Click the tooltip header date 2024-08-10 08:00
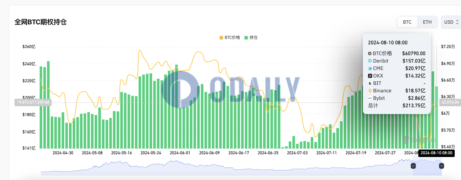Image resolution: width=461 pixels, height=180 pixels. coord(388,43)
